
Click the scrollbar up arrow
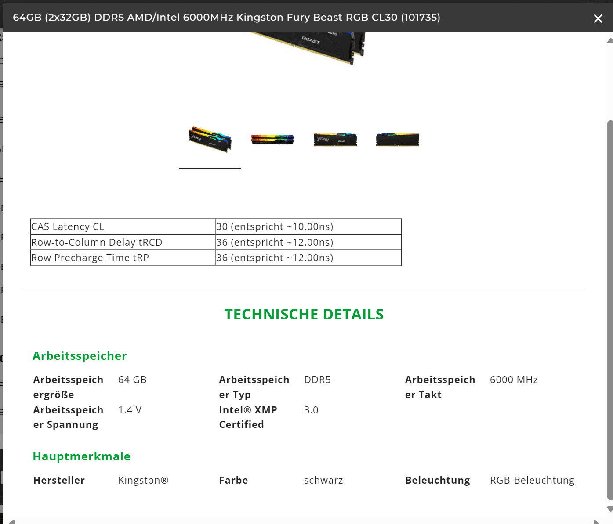[610, 41]
